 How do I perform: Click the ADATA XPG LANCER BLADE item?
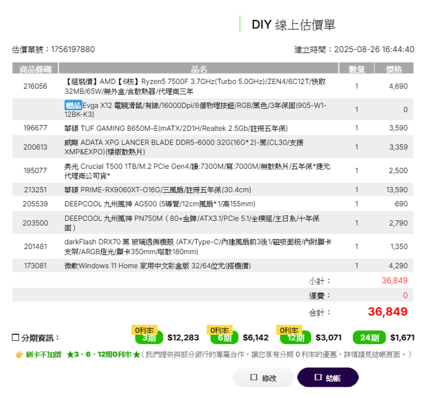184,147
